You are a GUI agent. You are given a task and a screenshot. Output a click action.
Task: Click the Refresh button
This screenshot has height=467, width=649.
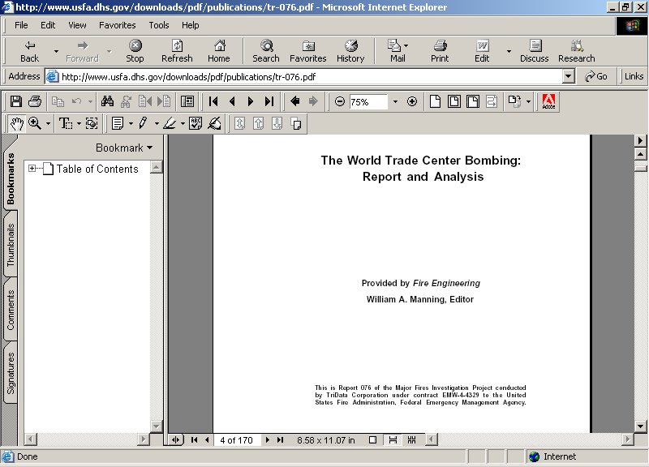click(x=177, y=51)
